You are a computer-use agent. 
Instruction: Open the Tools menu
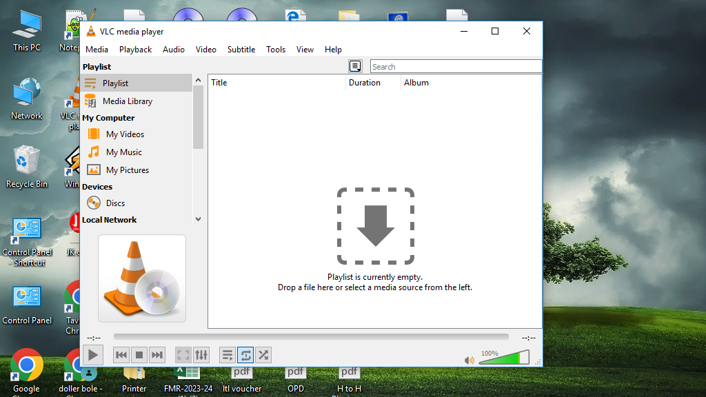(x=276, y=50)
